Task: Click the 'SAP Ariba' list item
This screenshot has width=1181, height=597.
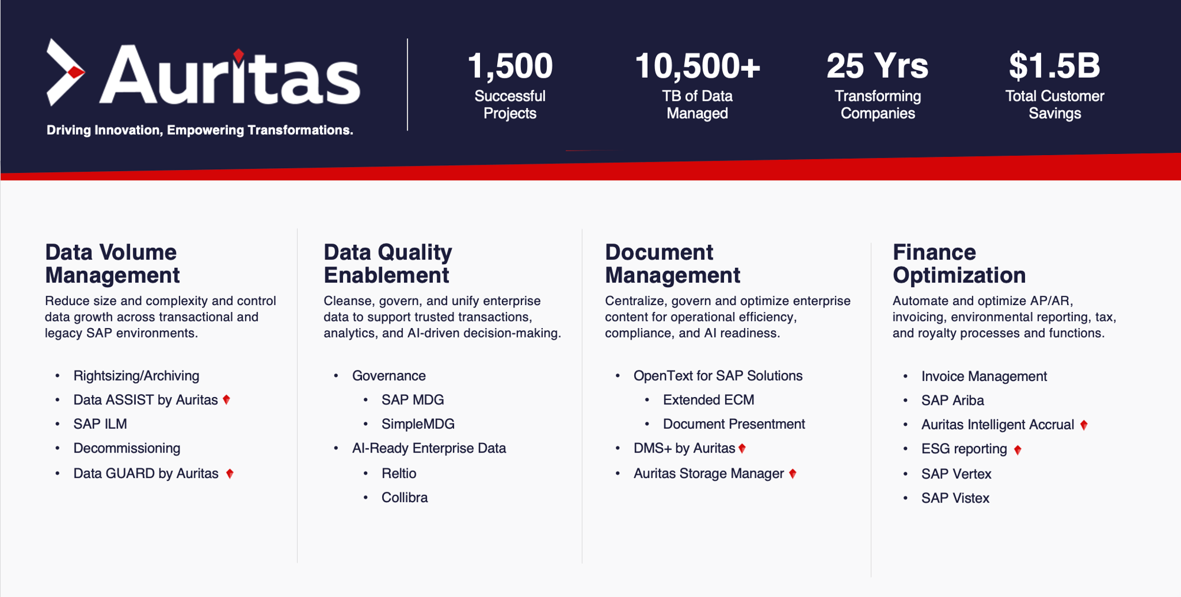Action: pyautogui.click(x=952, y=401)
